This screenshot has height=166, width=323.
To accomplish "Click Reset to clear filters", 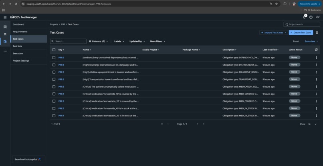I will (296, 41).
